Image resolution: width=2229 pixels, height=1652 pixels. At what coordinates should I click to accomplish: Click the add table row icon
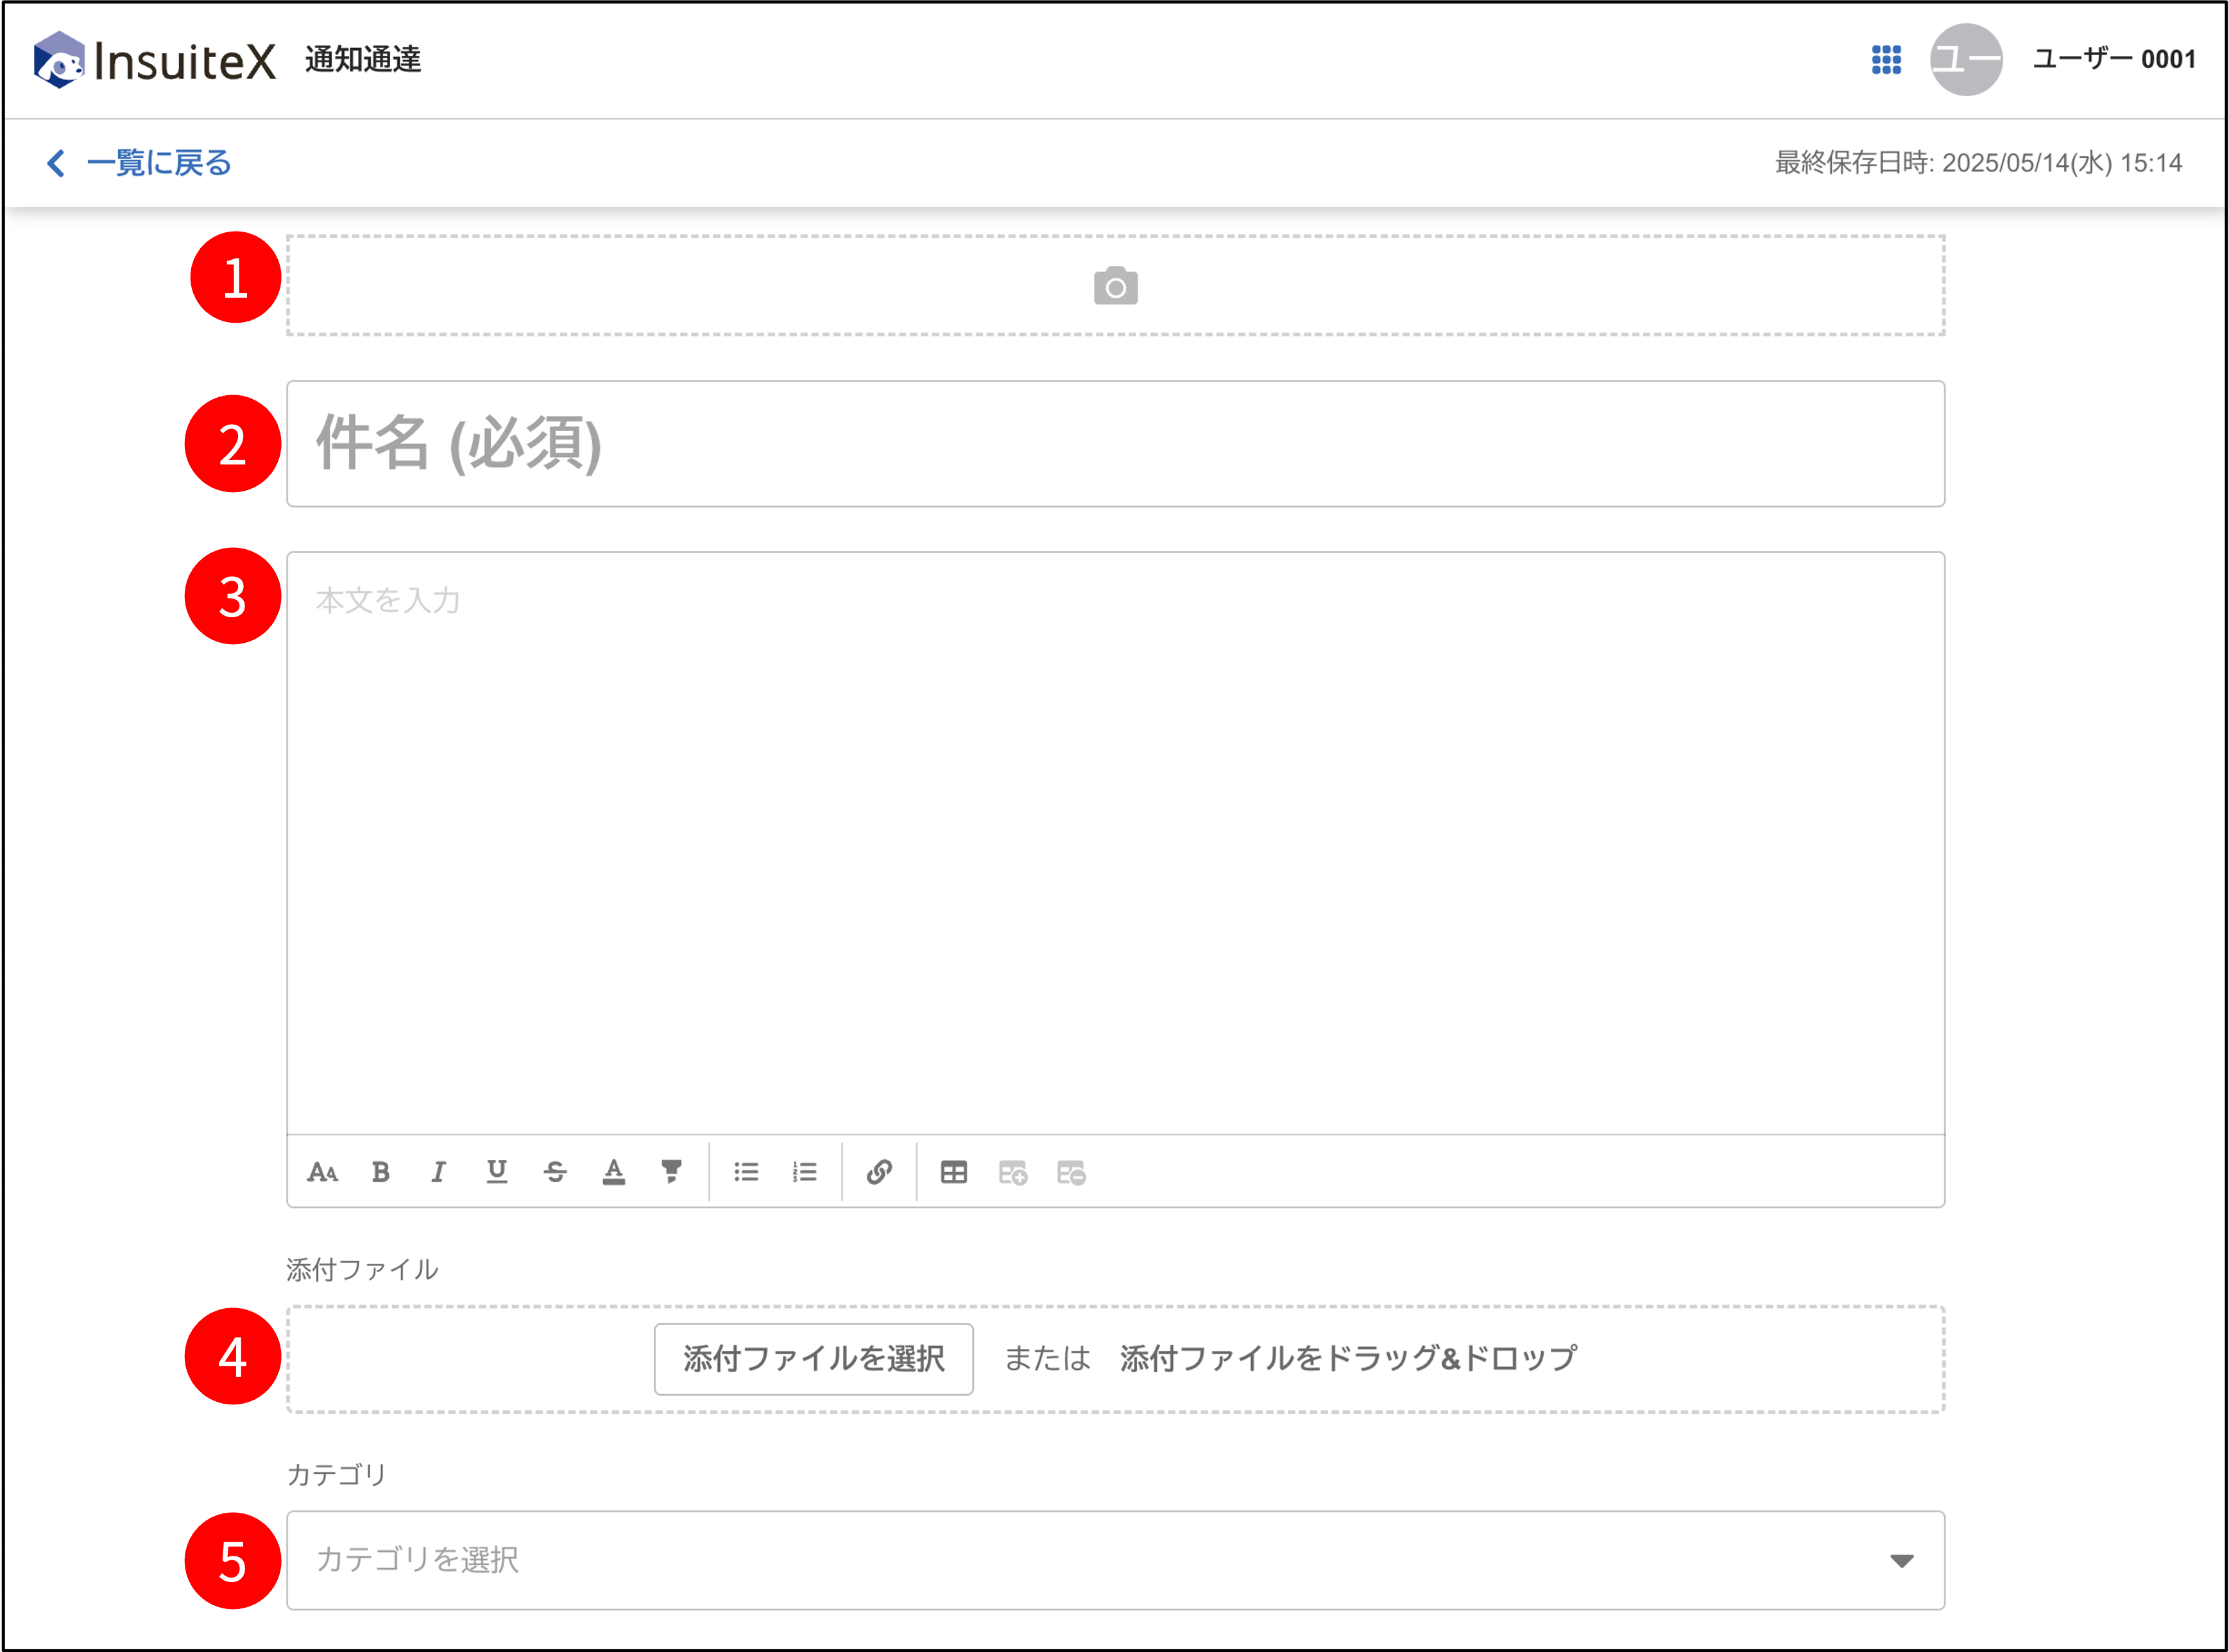tap(1012, 1172)
